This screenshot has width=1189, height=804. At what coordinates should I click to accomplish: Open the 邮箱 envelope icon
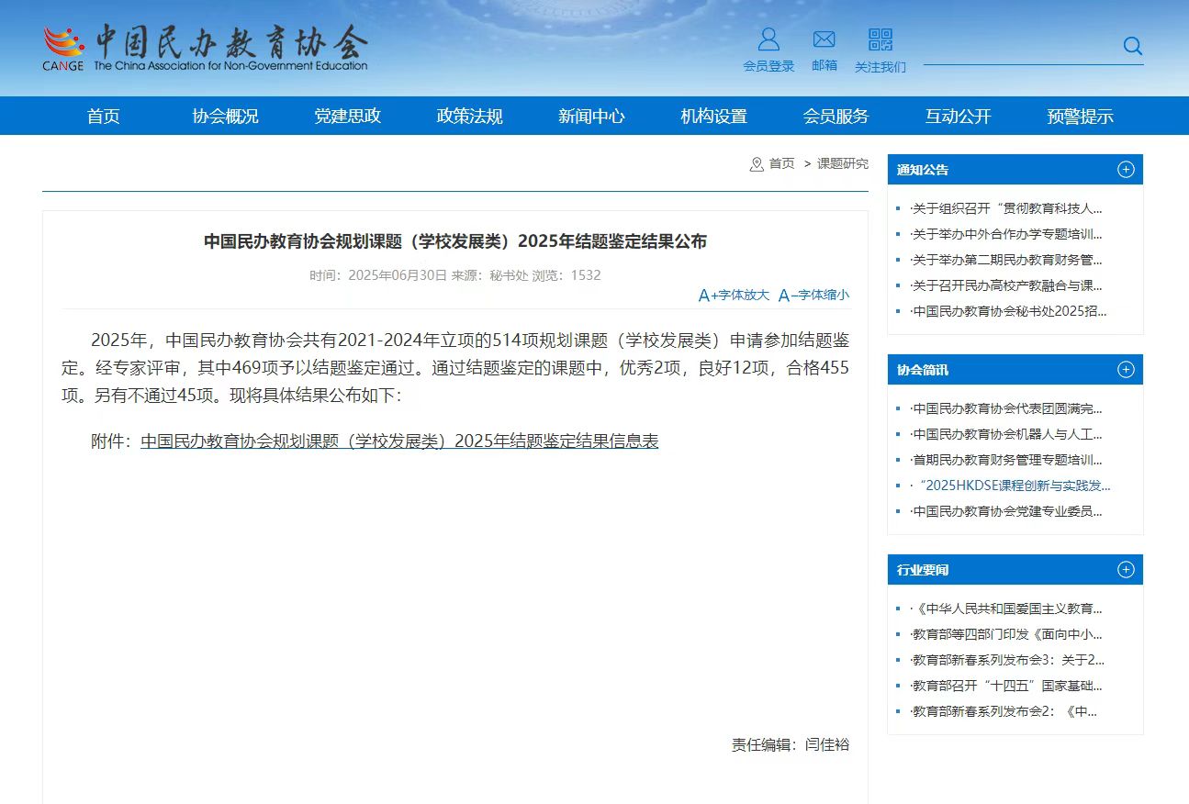(x=824, y=39)
